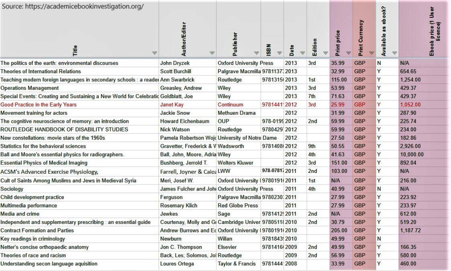Select the author cell 'Janet Kay'
The height and width of the screenshot is (271, 451).
188,104
